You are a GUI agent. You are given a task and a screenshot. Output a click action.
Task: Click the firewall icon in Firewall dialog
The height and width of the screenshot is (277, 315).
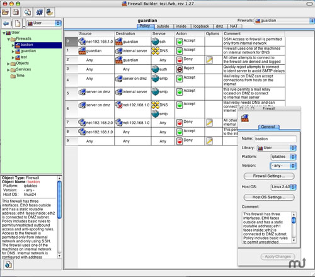245,118
